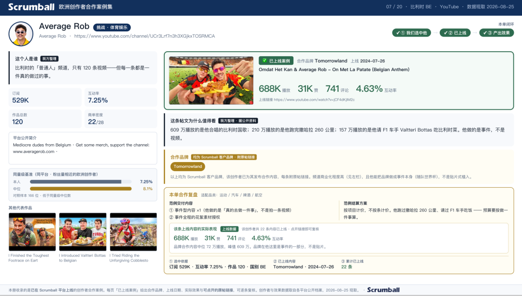Image resolution: width=522 pixels, height=296 pixels.
Task: Open Average Rob's avatar picture
Action: pyautogui.click(x=21, y=34)
